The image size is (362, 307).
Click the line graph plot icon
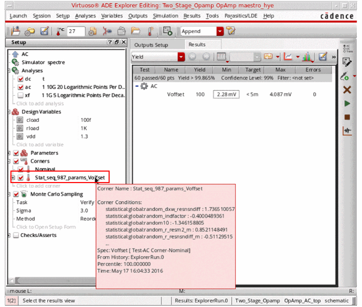(288, 57)
